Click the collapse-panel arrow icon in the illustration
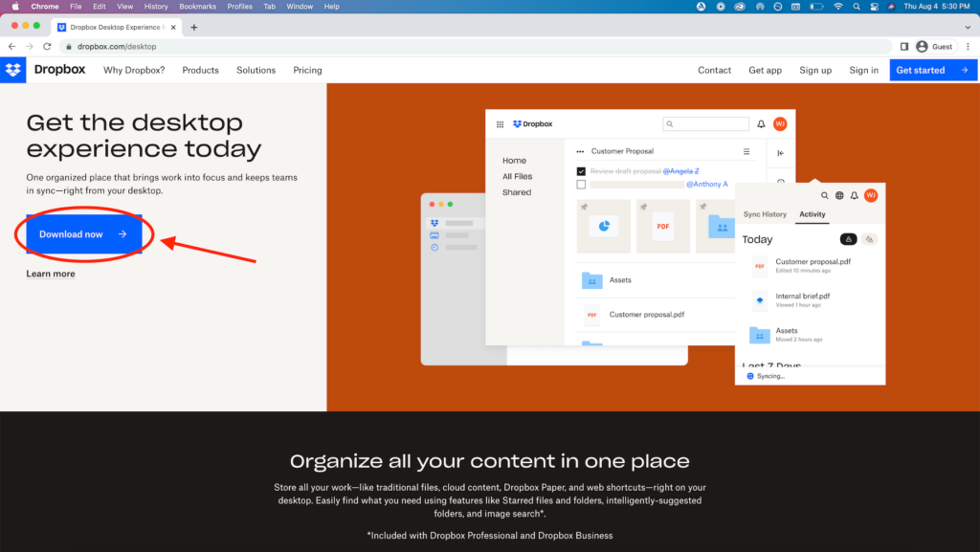 tap(781, 153)
